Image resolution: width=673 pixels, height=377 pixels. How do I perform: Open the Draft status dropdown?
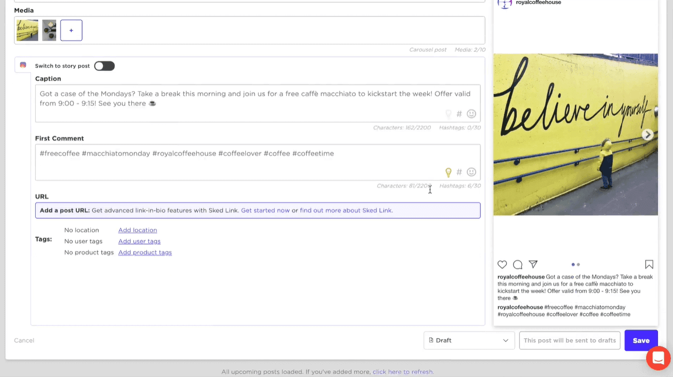pos(468,340)
